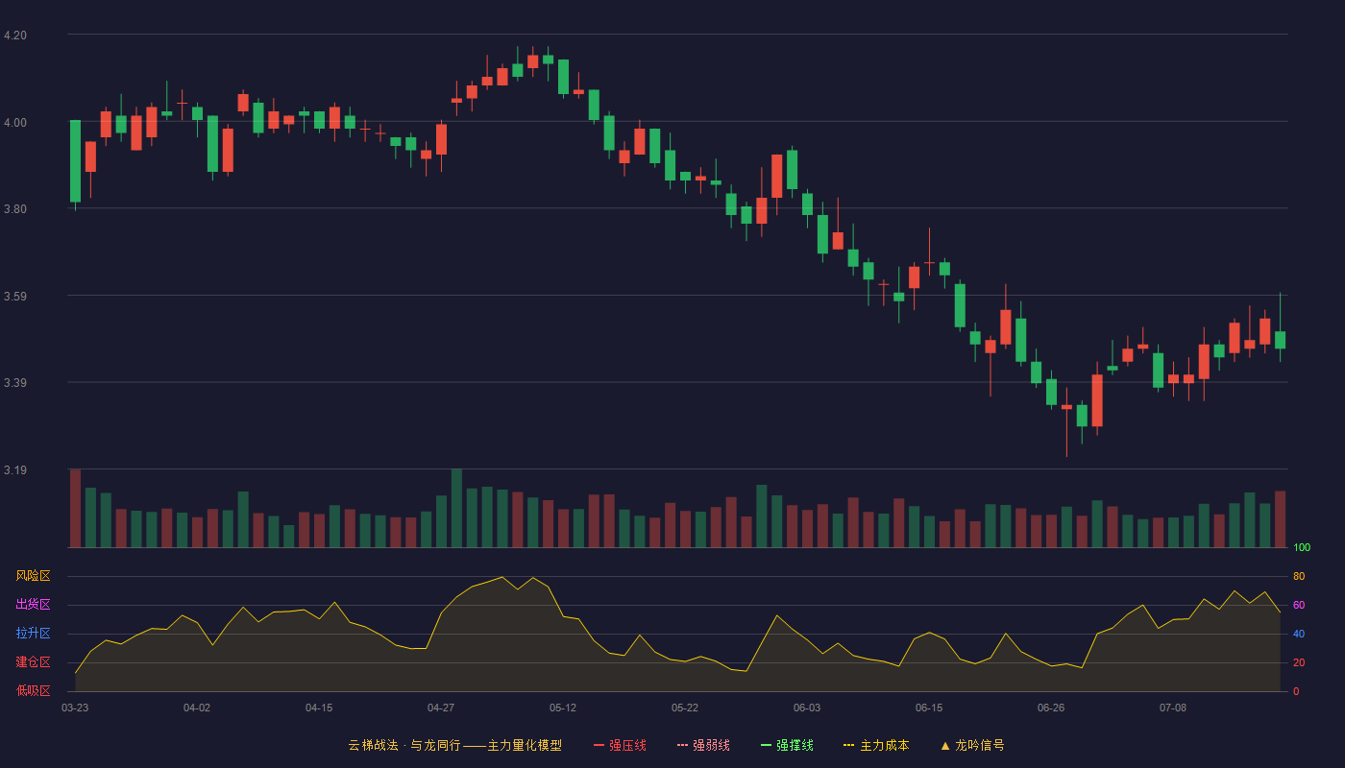
Task: Click the 龙吟信号 triangle legend icon
Action: point(945,745)
